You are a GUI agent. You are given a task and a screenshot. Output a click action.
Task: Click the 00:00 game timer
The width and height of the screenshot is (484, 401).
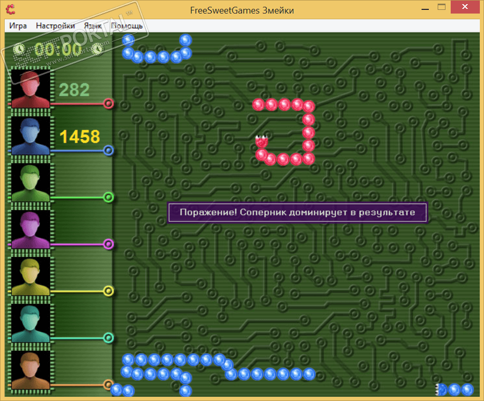[58, 49]
